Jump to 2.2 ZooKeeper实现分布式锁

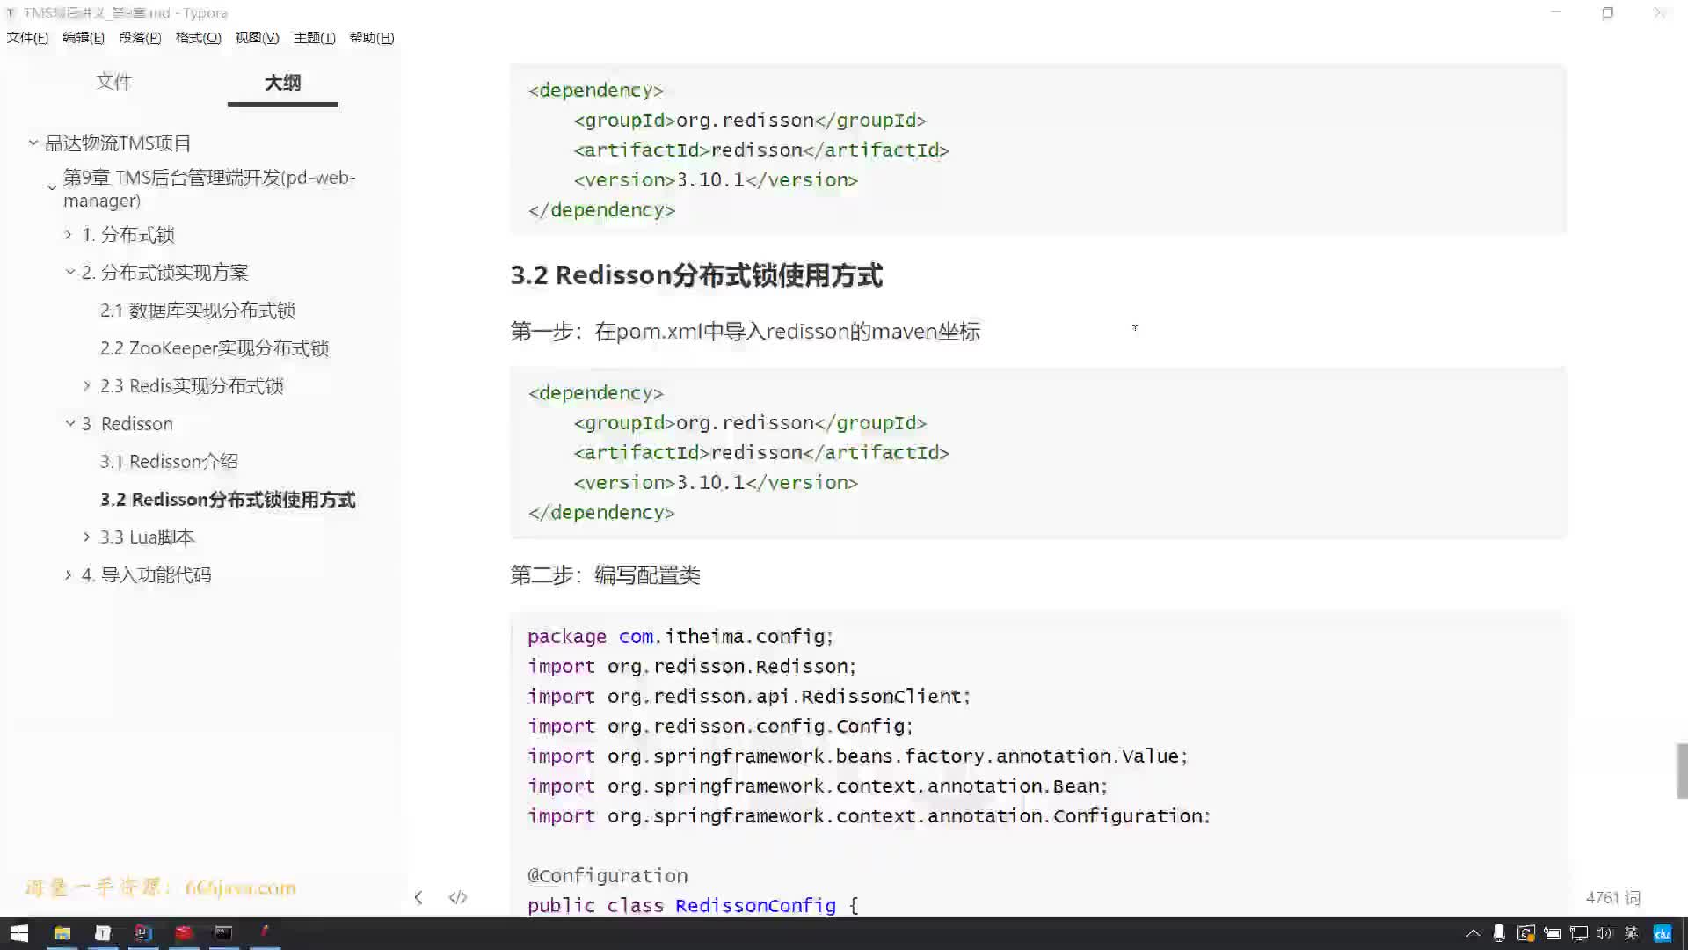(x=215, y=347)
